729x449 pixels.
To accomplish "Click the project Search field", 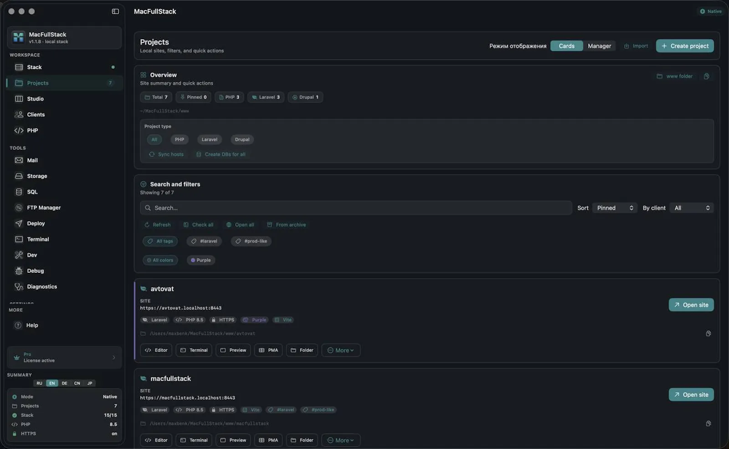I will (356, 208).
